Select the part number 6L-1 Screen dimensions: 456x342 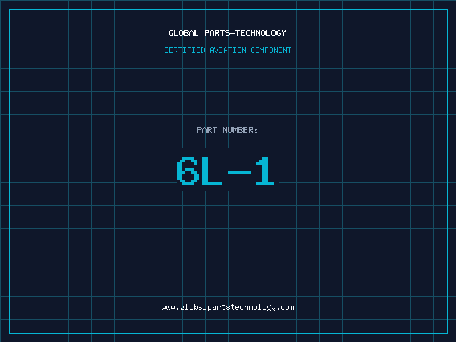(225, 171)
